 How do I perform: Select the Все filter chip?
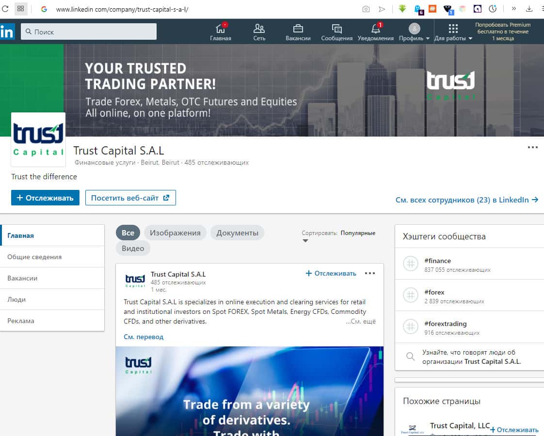click(x=128, y=233)
